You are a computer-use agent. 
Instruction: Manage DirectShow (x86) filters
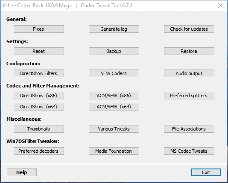coord(39,96)
